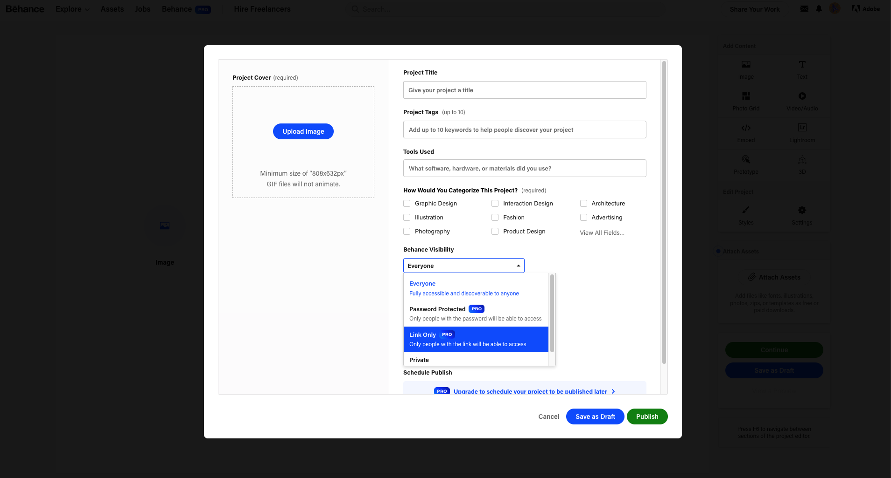
Task: Insert an Embed block
Action: (745, 133)
